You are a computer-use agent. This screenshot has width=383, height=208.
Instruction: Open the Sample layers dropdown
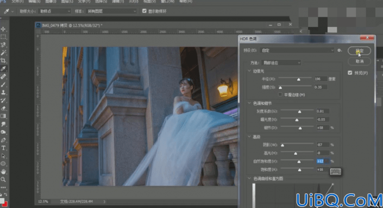pyautogui.click(x=111, y=11)
